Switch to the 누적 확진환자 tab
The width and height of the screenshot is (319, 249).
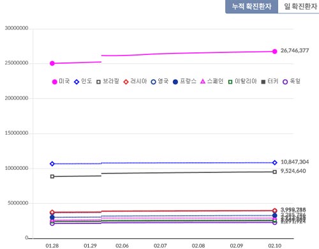(251, 6)
